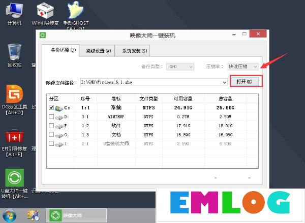The width and height of the screenshot is (305, 223).
Task: Click the 分区 column header
Action: 60,98
